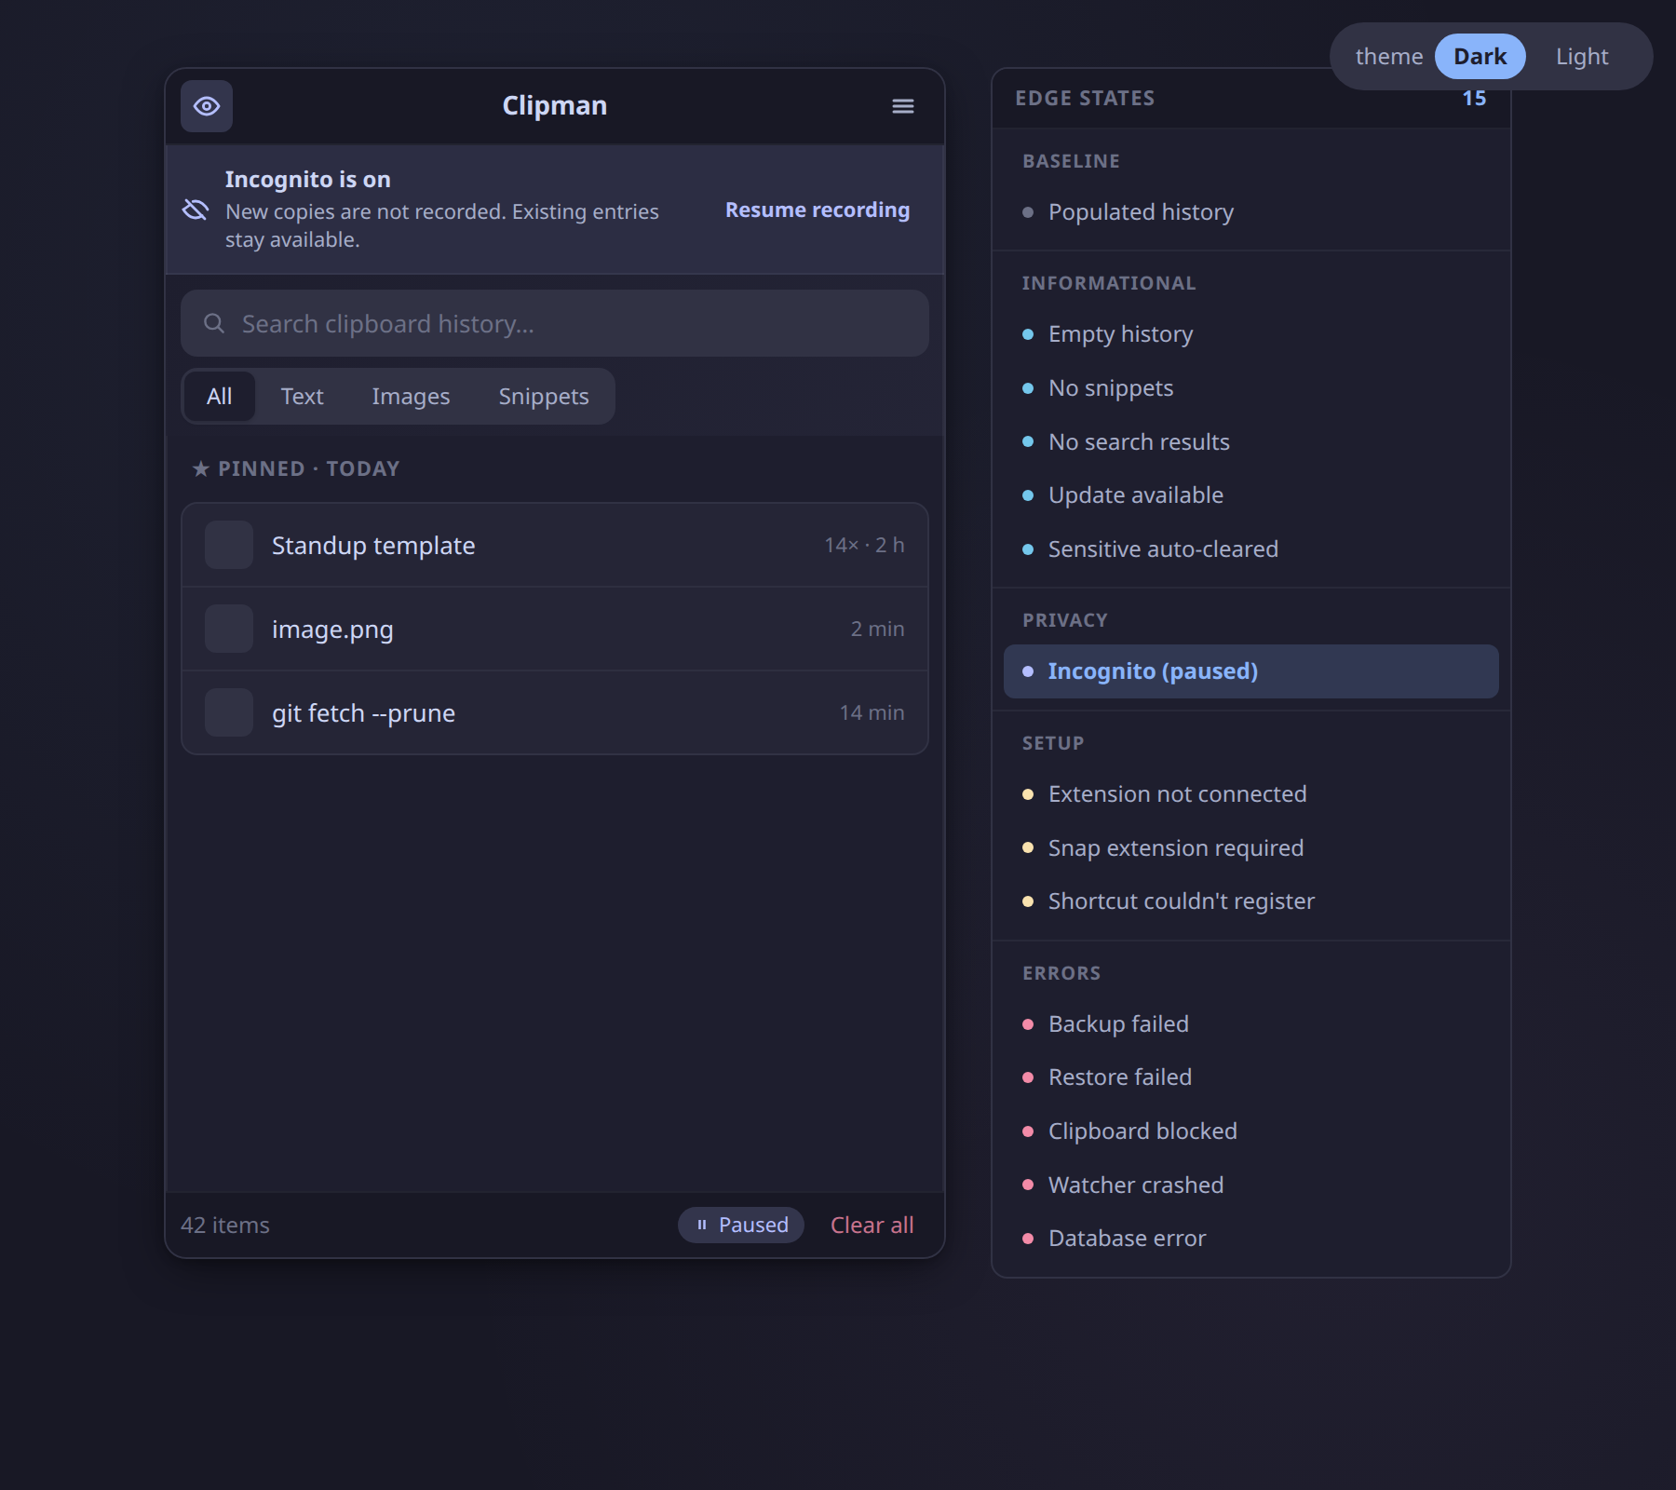Switch to the Images filter tab

click(x=411, y=397)
